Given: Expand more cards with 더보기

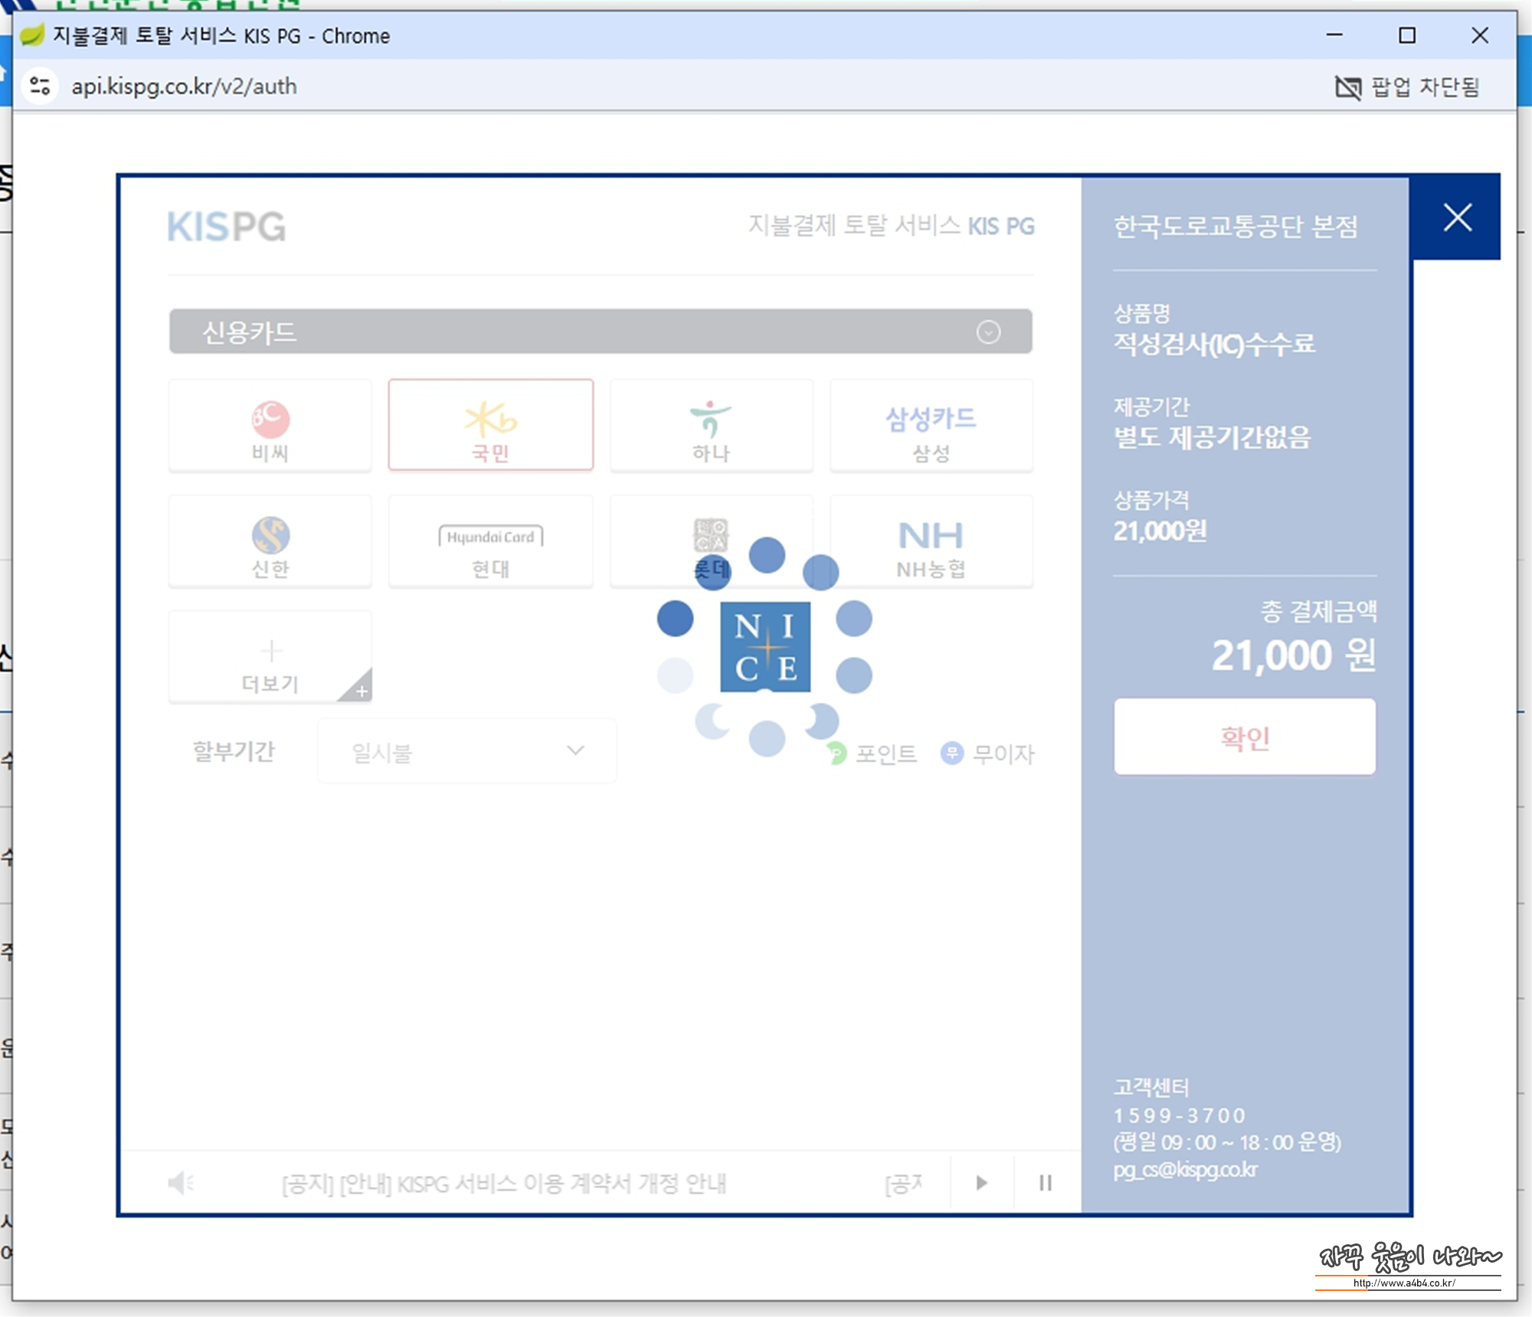Looking at the screenshot, I should tap(270, 658).
